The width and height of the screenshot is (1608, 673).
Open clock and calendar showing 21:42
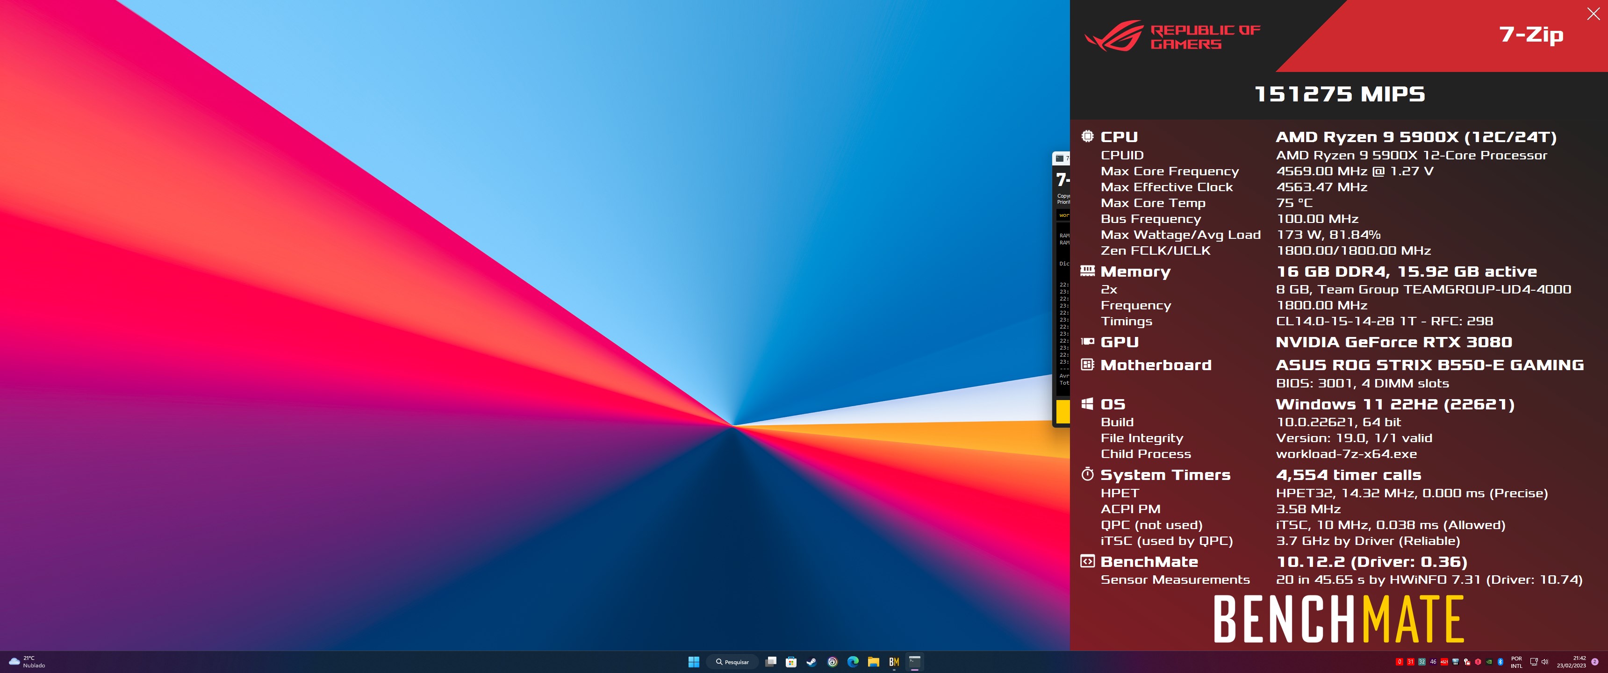tap(1571, 662)
